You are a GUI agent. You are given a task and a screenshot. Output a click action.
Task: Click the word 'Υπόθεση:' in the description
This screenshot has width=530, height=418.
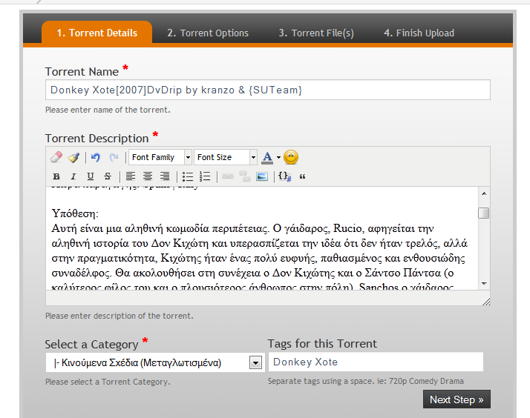tap(75, 213)
